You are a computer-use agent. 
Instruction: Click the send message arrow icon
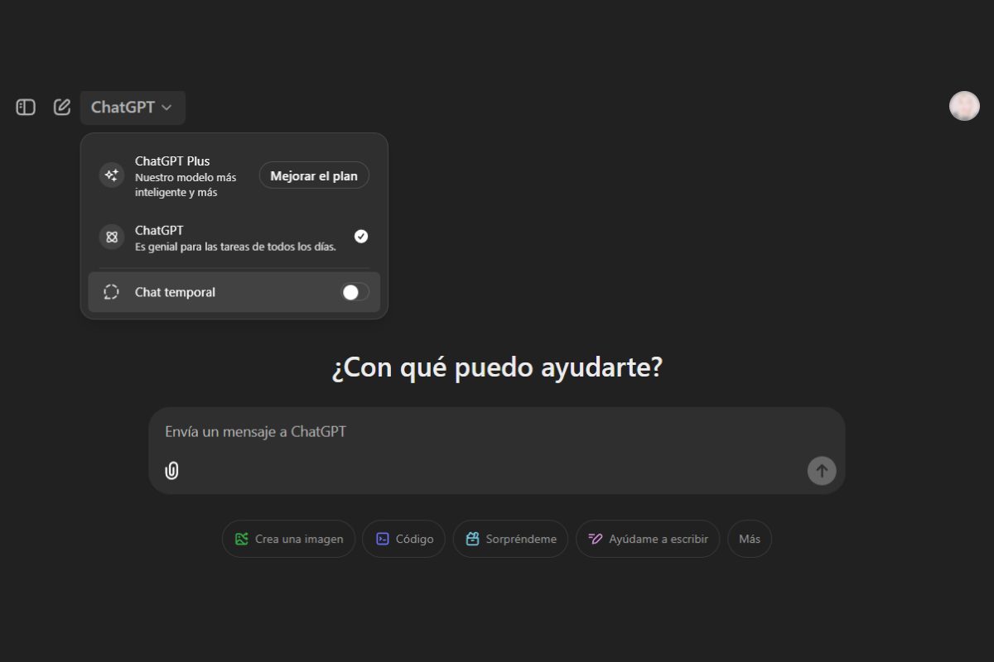coord(821,471)
